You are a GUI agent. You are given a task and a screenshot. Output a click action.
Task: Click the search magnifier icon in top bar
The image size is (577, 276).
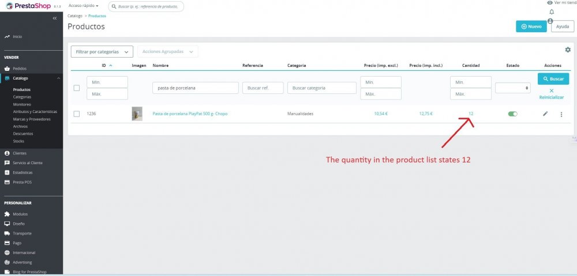(114, 6)
